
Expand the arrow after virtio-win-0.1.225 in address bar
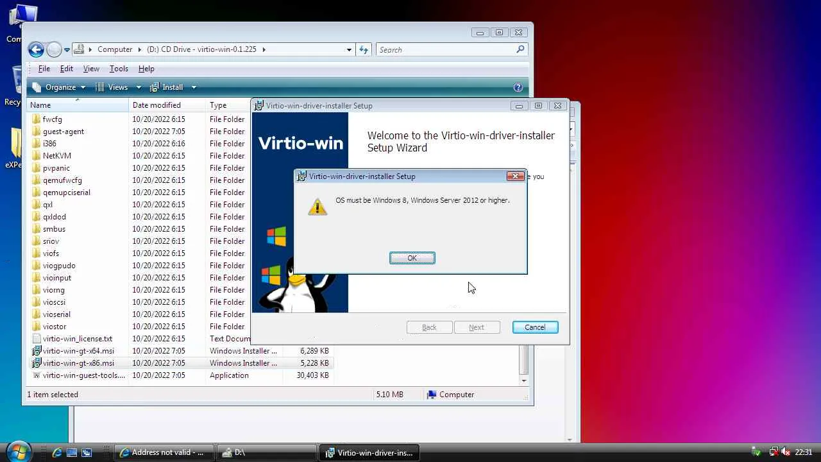click(264, 49)
